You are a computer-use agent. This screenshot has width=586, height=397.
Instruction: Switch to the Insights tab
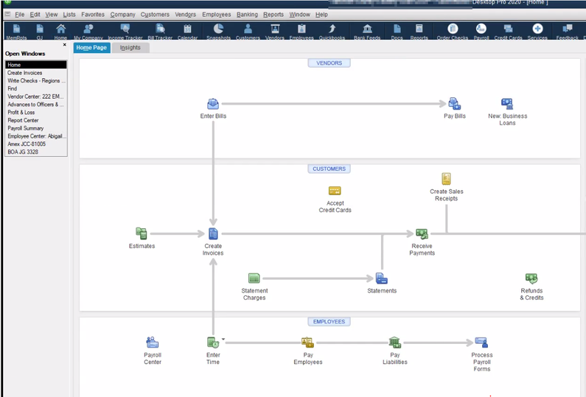pyautogui.click(x=130, y=48)
